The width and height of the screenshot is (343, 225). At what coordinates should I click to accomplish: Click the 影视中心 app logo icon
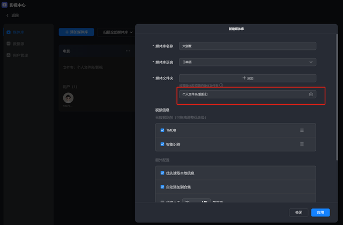click(5, 5)
